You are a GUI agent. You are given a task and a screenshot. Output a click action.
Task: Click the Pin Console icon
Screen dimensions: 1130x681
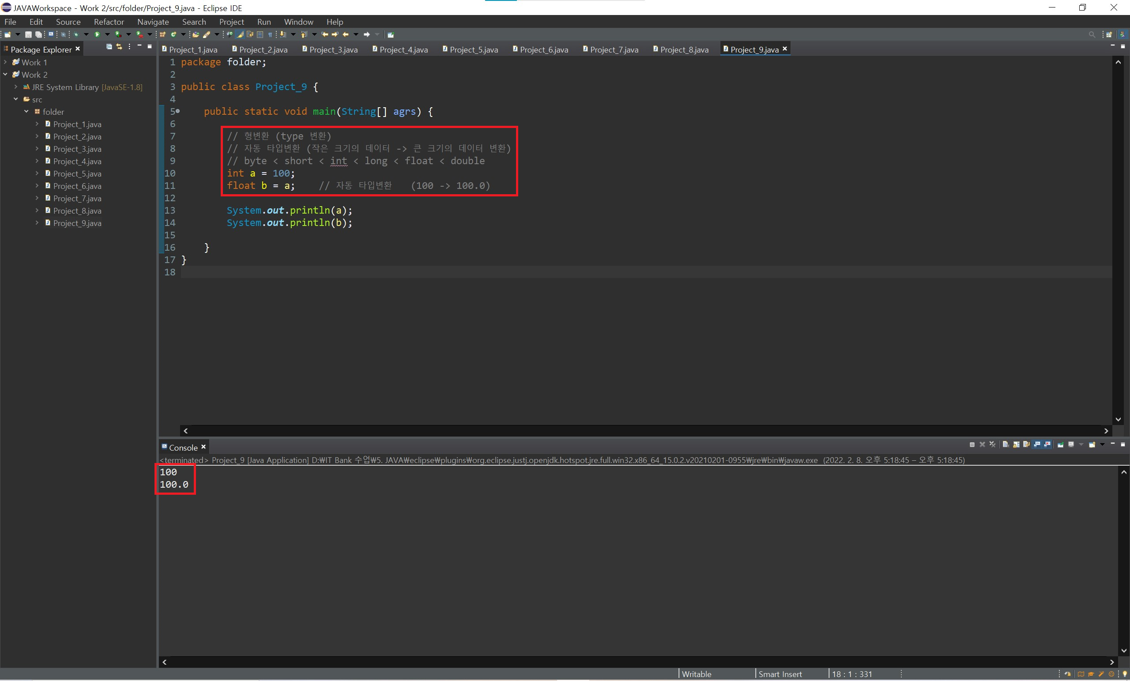coord(1061,444)
